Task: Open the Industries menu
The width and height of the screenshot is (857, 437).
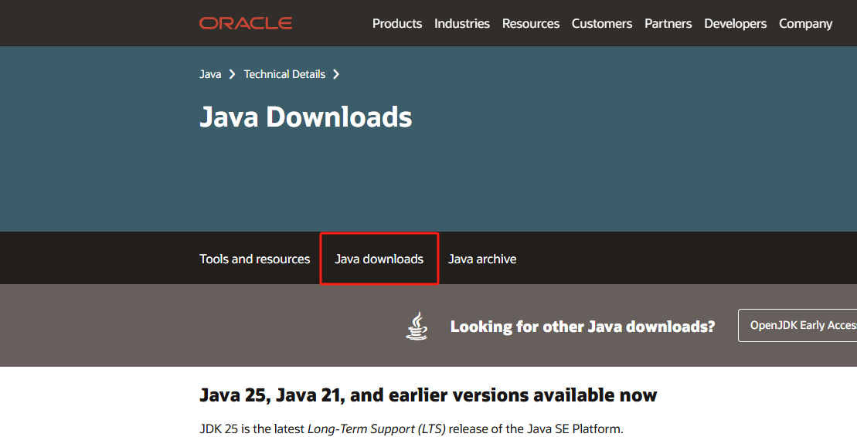Action: [x=462, y=23]
